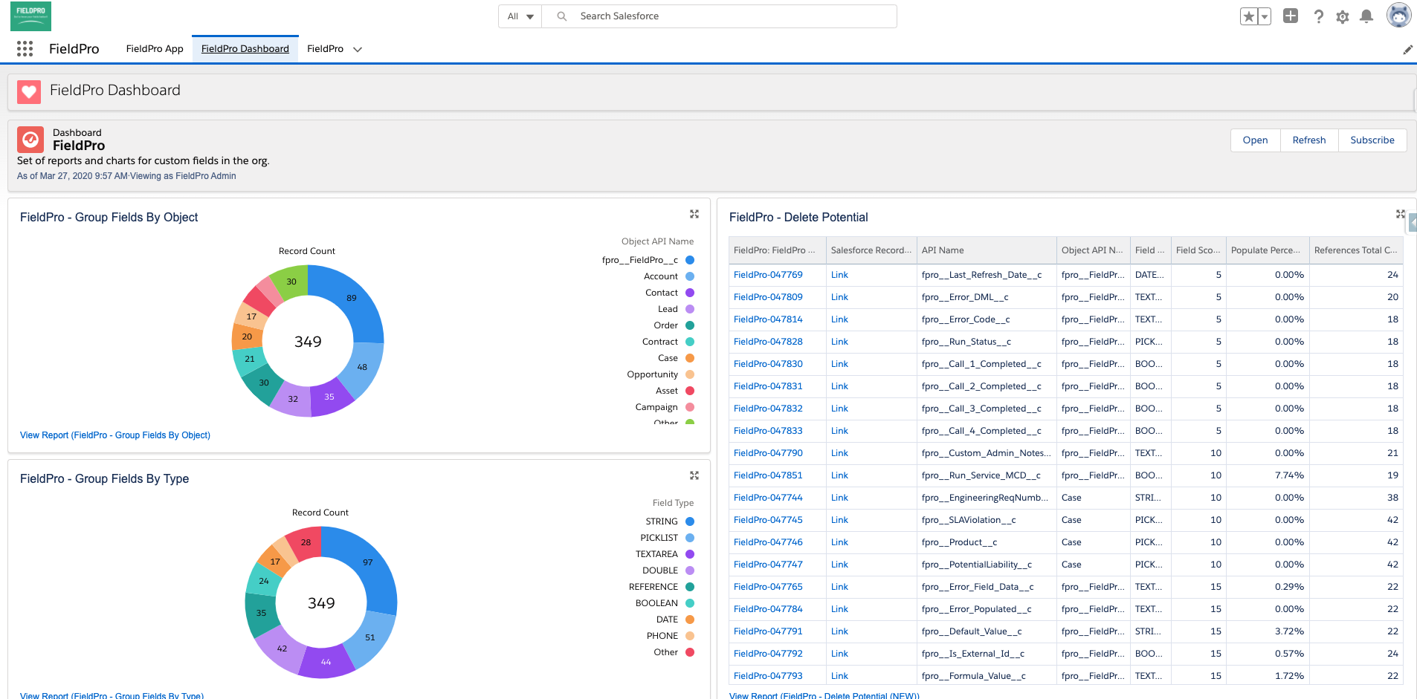This screenshot has width=1417, height=699.
Task: Open the All search scope dropdown
Action: point(520,16)
